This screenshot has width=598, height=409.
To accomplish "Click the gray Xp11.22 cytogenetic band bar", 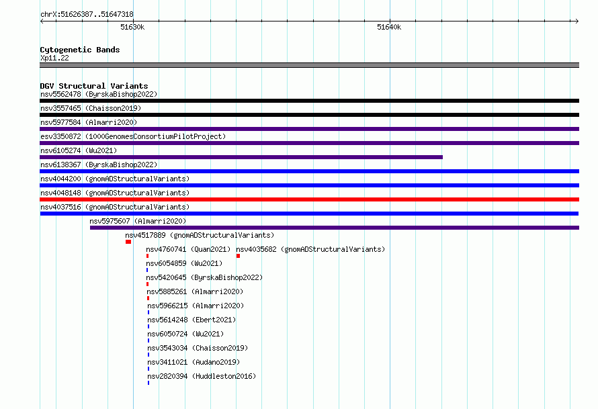I will tap(309, 65).
